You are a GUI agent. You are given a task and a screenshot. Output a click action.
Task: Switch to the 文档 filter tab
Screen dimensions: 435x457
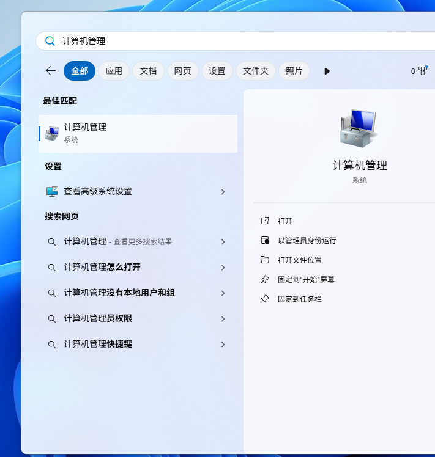[148, 71]
